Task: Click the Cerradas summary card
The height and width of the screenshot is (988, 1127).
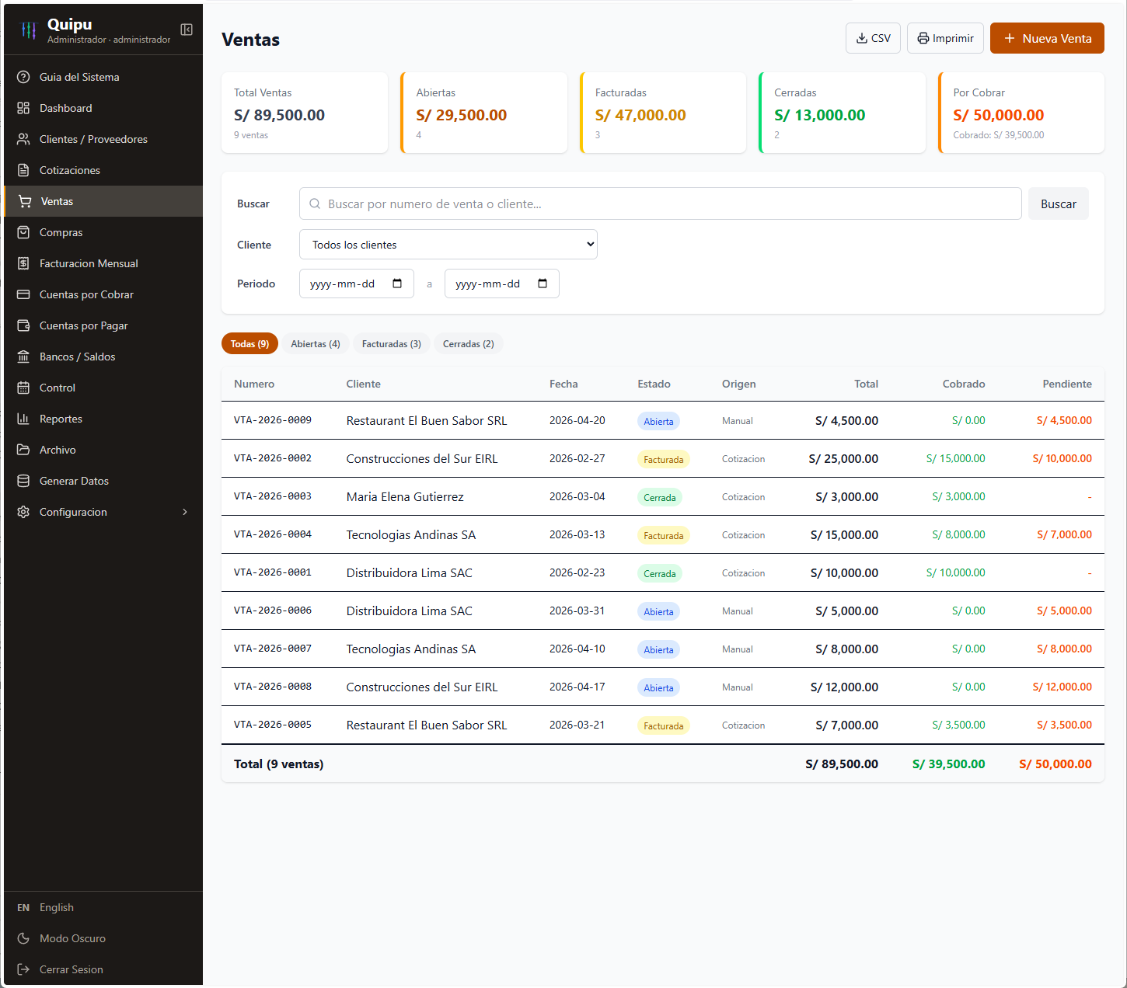Action: click(842, 113)
